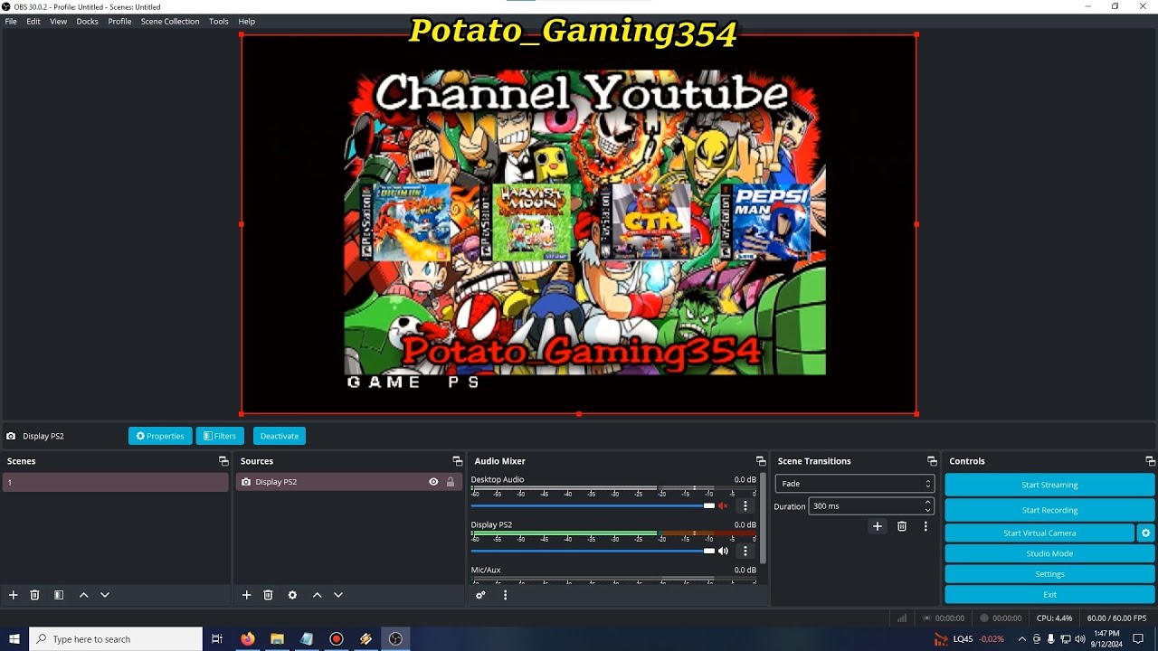Select Display PS2 in Sources list
Screen dimensions: 1158x651
coord(348,482)
